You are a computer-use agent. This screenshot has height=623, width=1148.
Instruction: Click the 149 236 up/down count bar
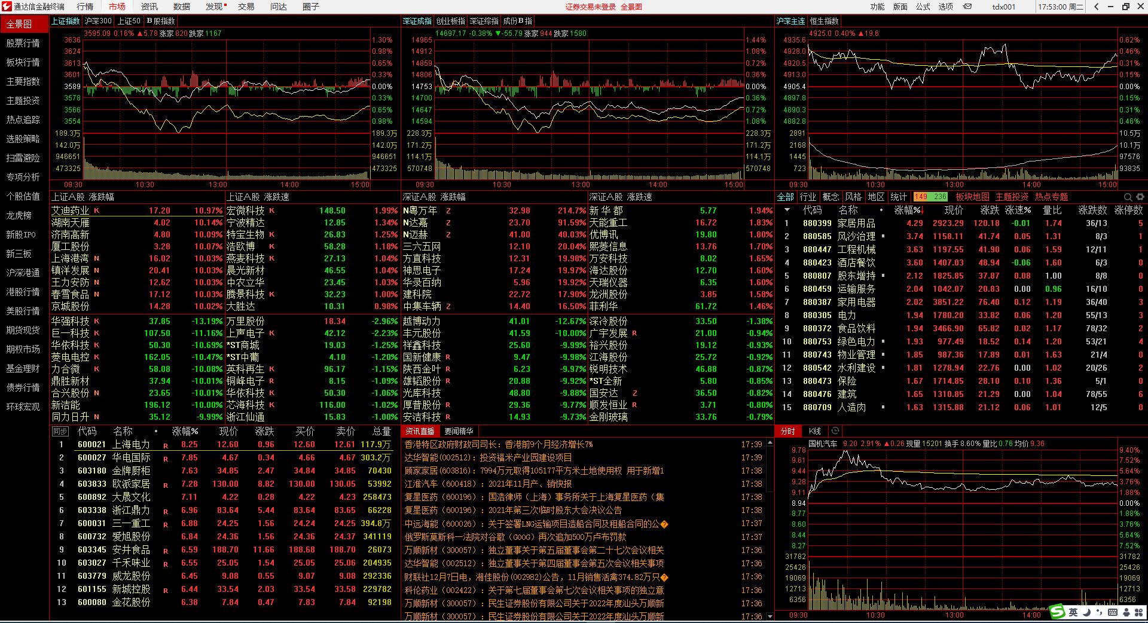tap(930, 197)
